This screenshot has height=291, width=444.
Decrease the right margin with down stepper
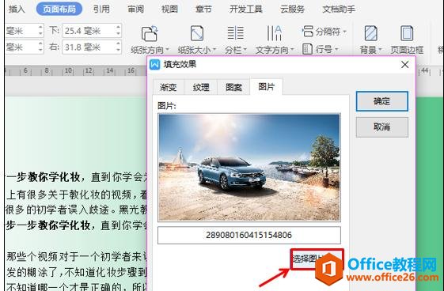(119, 50)
